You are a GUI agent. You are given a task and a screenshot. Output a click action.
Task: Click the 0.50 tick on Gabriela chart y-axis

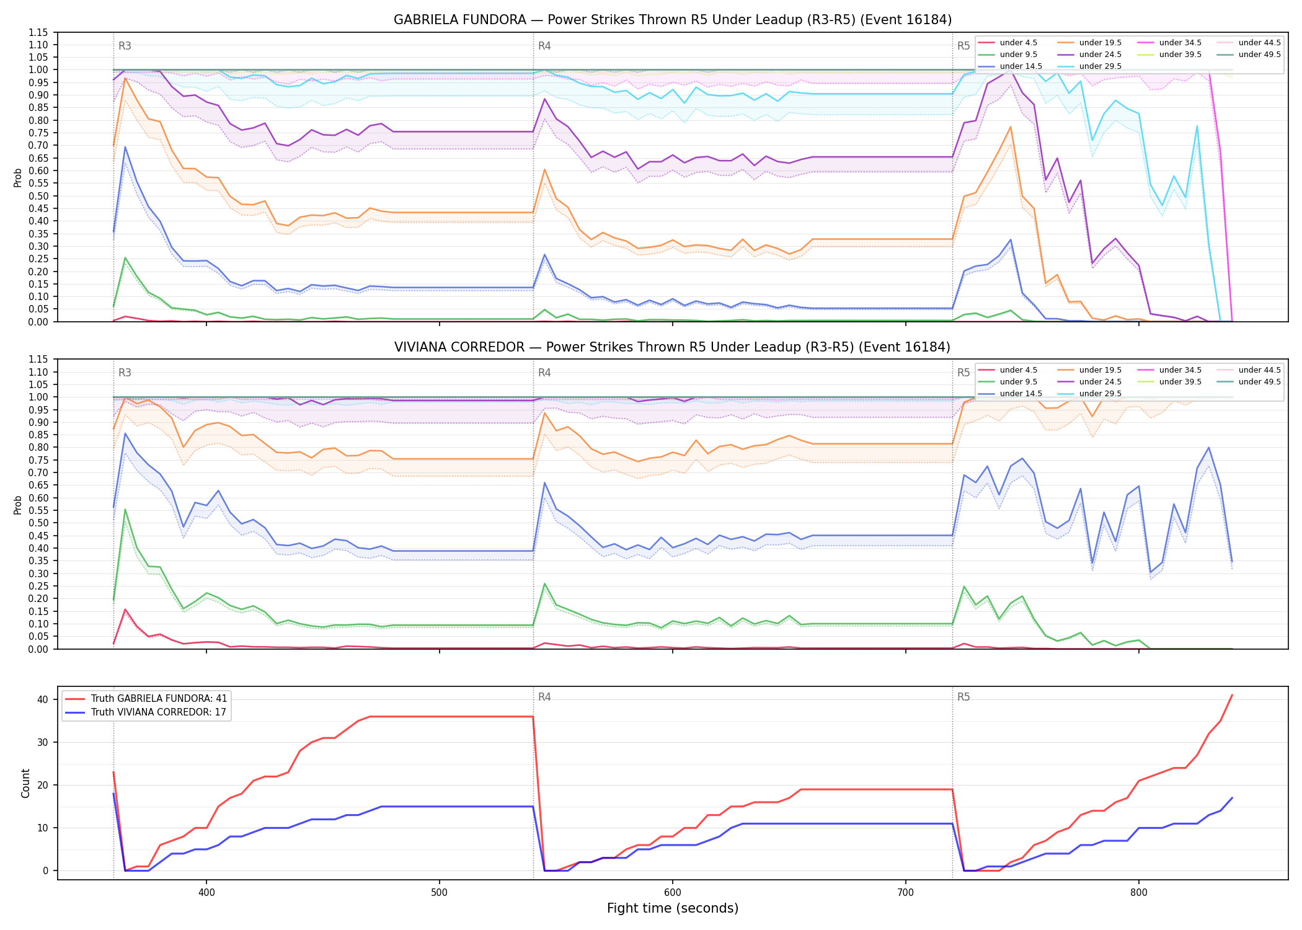coord(38,196)
